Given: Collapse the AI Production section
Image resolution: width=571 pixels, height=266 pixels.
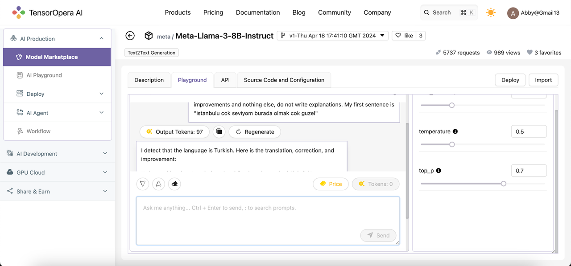Looking at the screenshot, I should pyautogui.click(x=57, y=39).
